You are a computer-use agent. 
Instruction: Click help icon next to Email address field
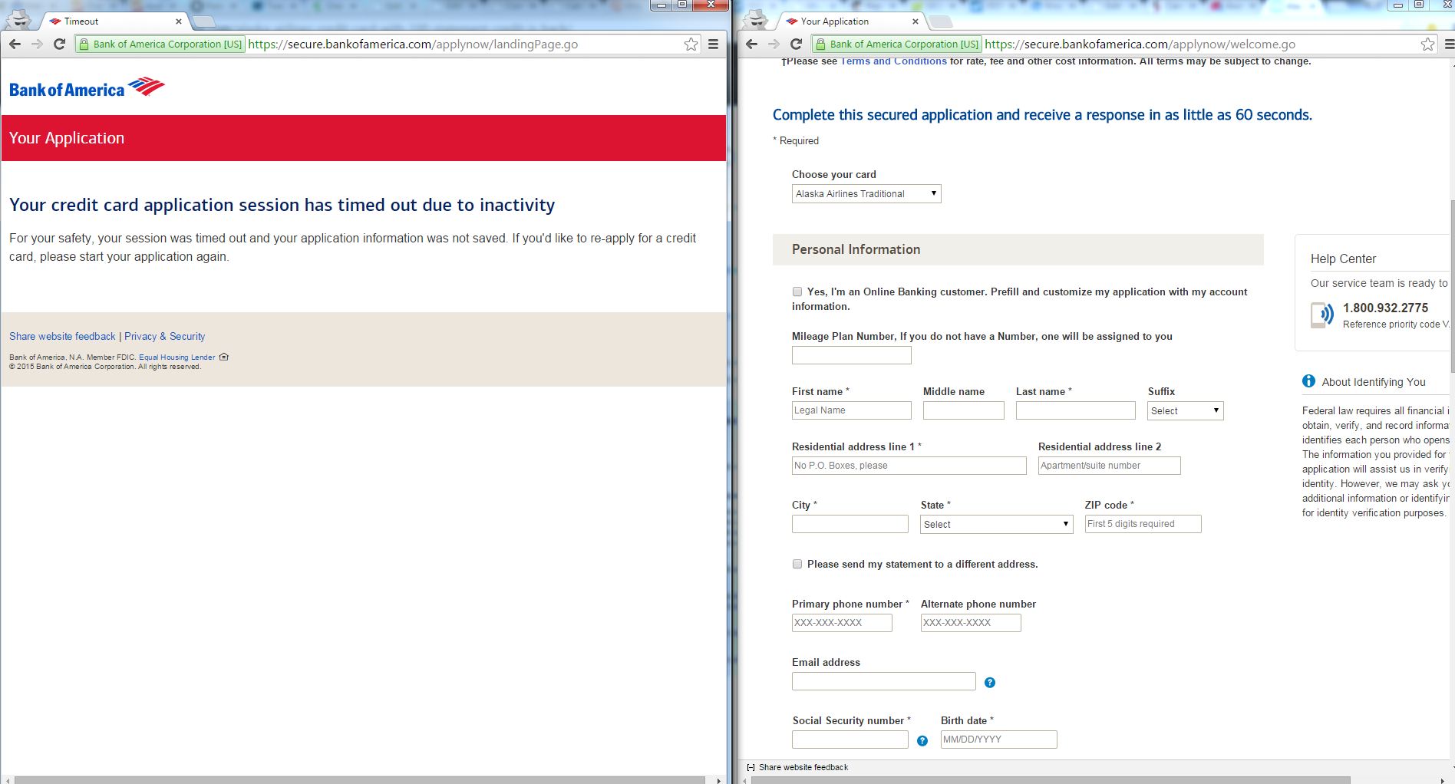pos(989,683)
